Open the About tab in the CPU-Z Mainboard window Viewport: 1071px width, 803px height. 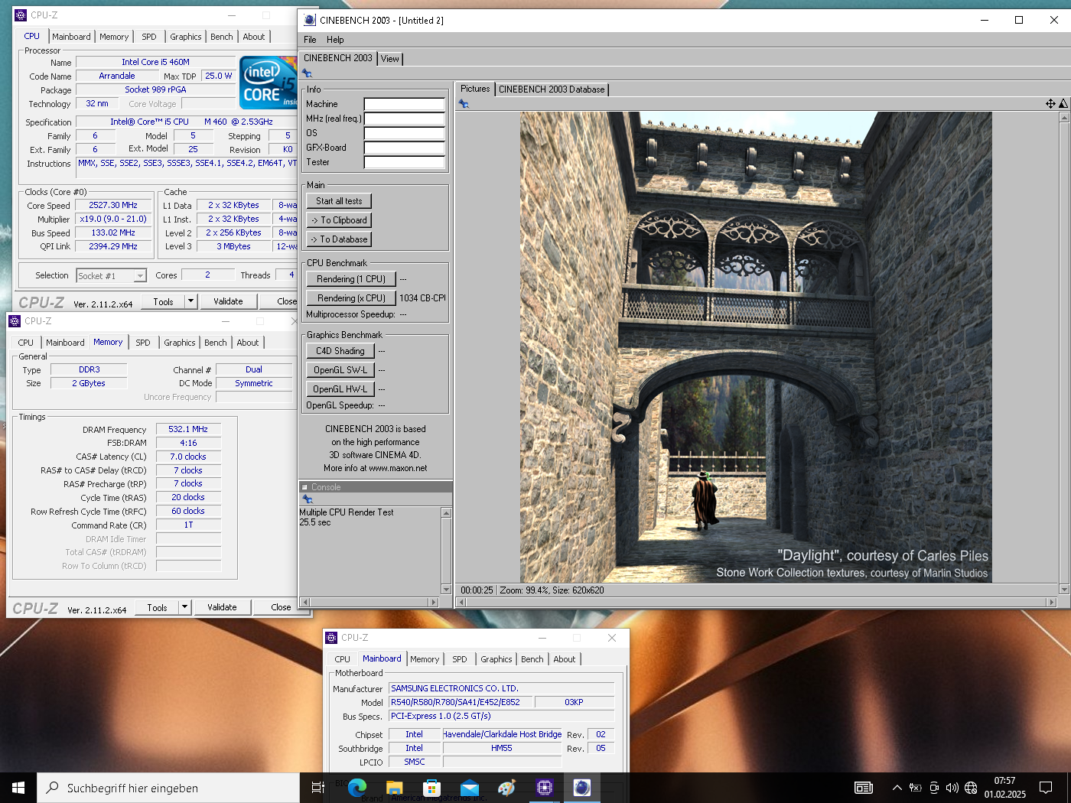pyautogui.click(x=565, y=659)
